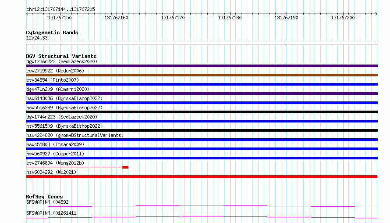The width and height of the screenshot is (390, 223).
Task: Click the small red block of esv2746894
Action: tap(125, 167)
